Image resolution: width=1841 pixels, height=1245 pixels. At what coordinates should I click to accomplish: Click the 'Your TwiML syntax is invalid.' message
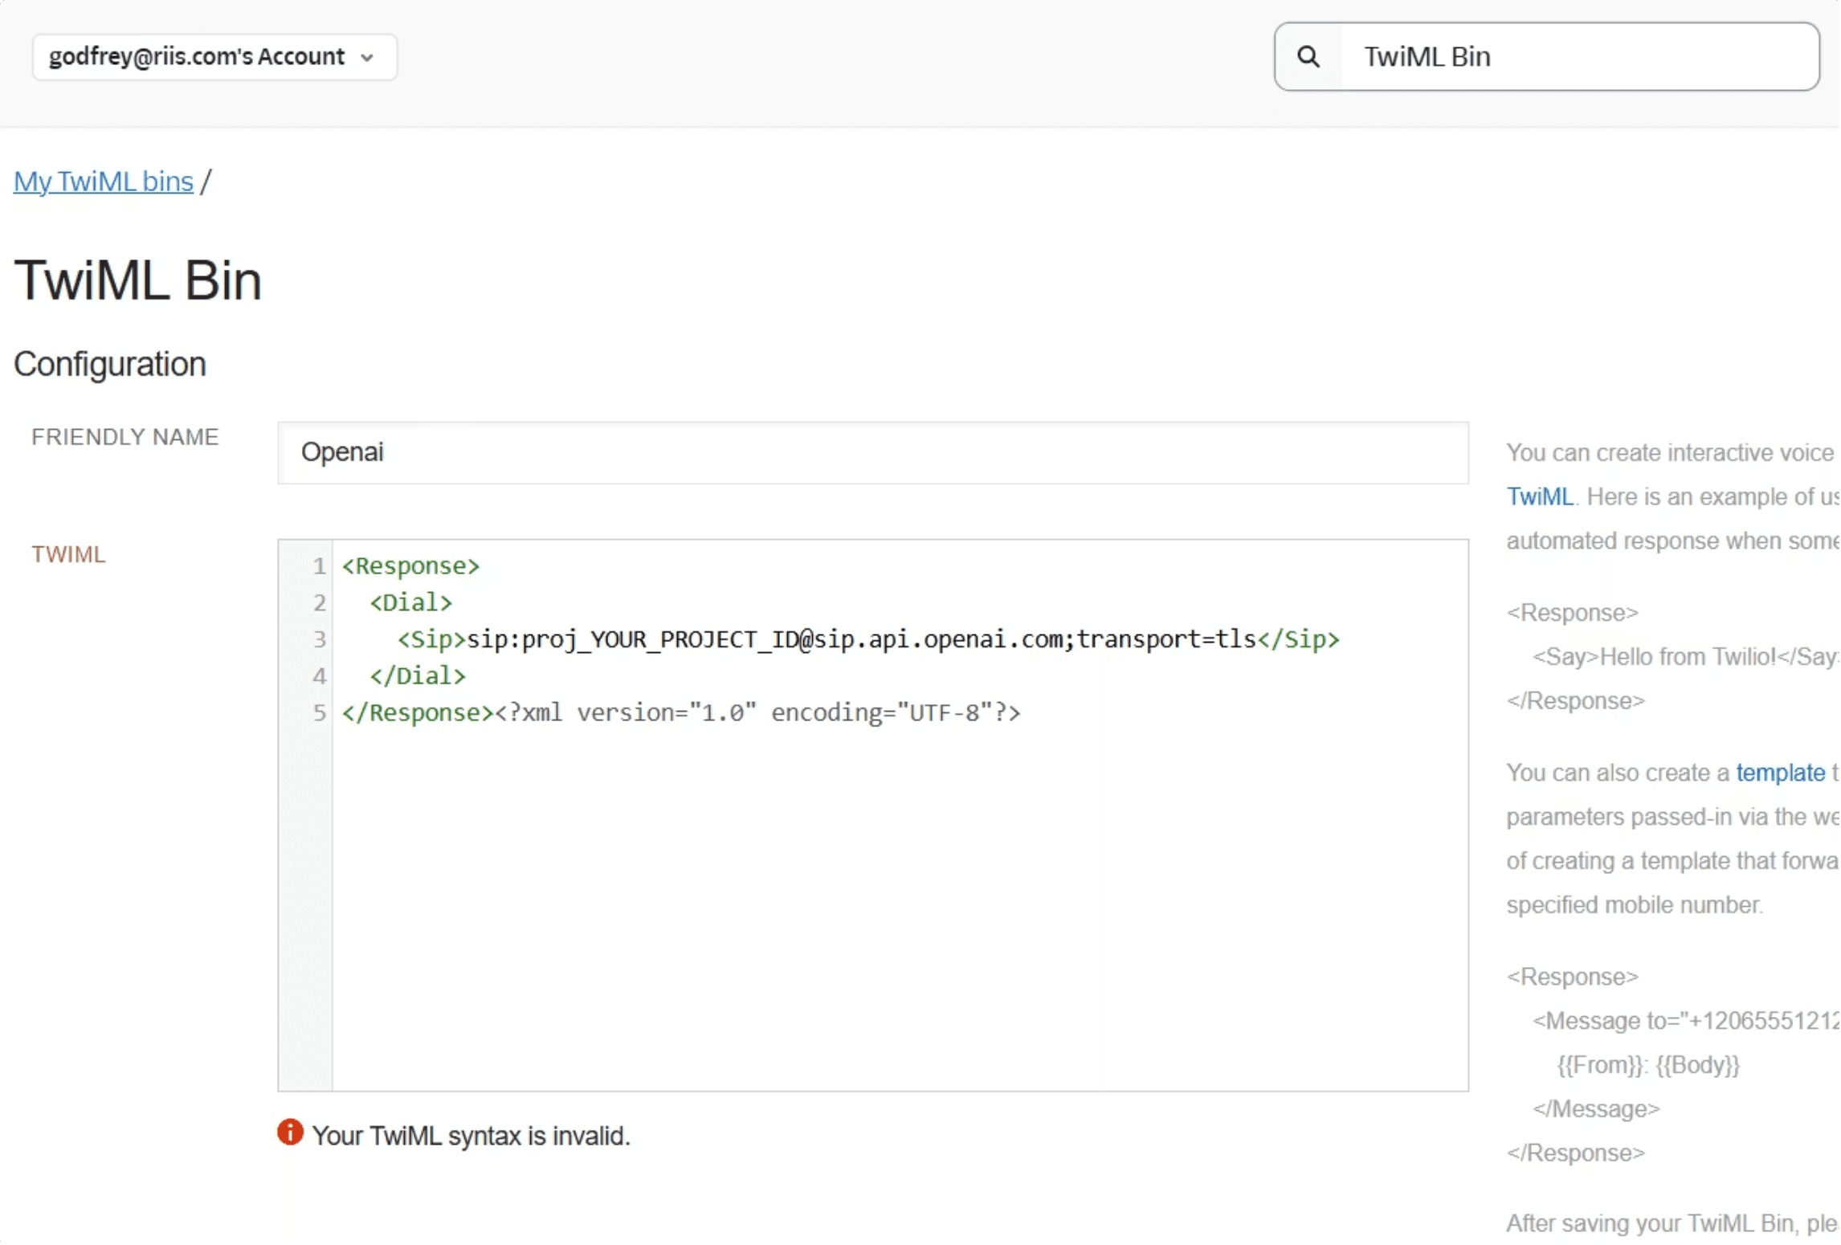click(471, 1137)
